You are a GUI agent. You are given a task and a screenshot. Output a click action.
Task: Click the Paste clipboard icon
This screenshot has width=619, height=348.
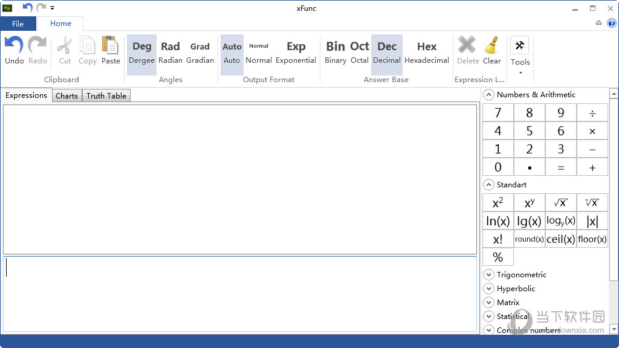110,45
